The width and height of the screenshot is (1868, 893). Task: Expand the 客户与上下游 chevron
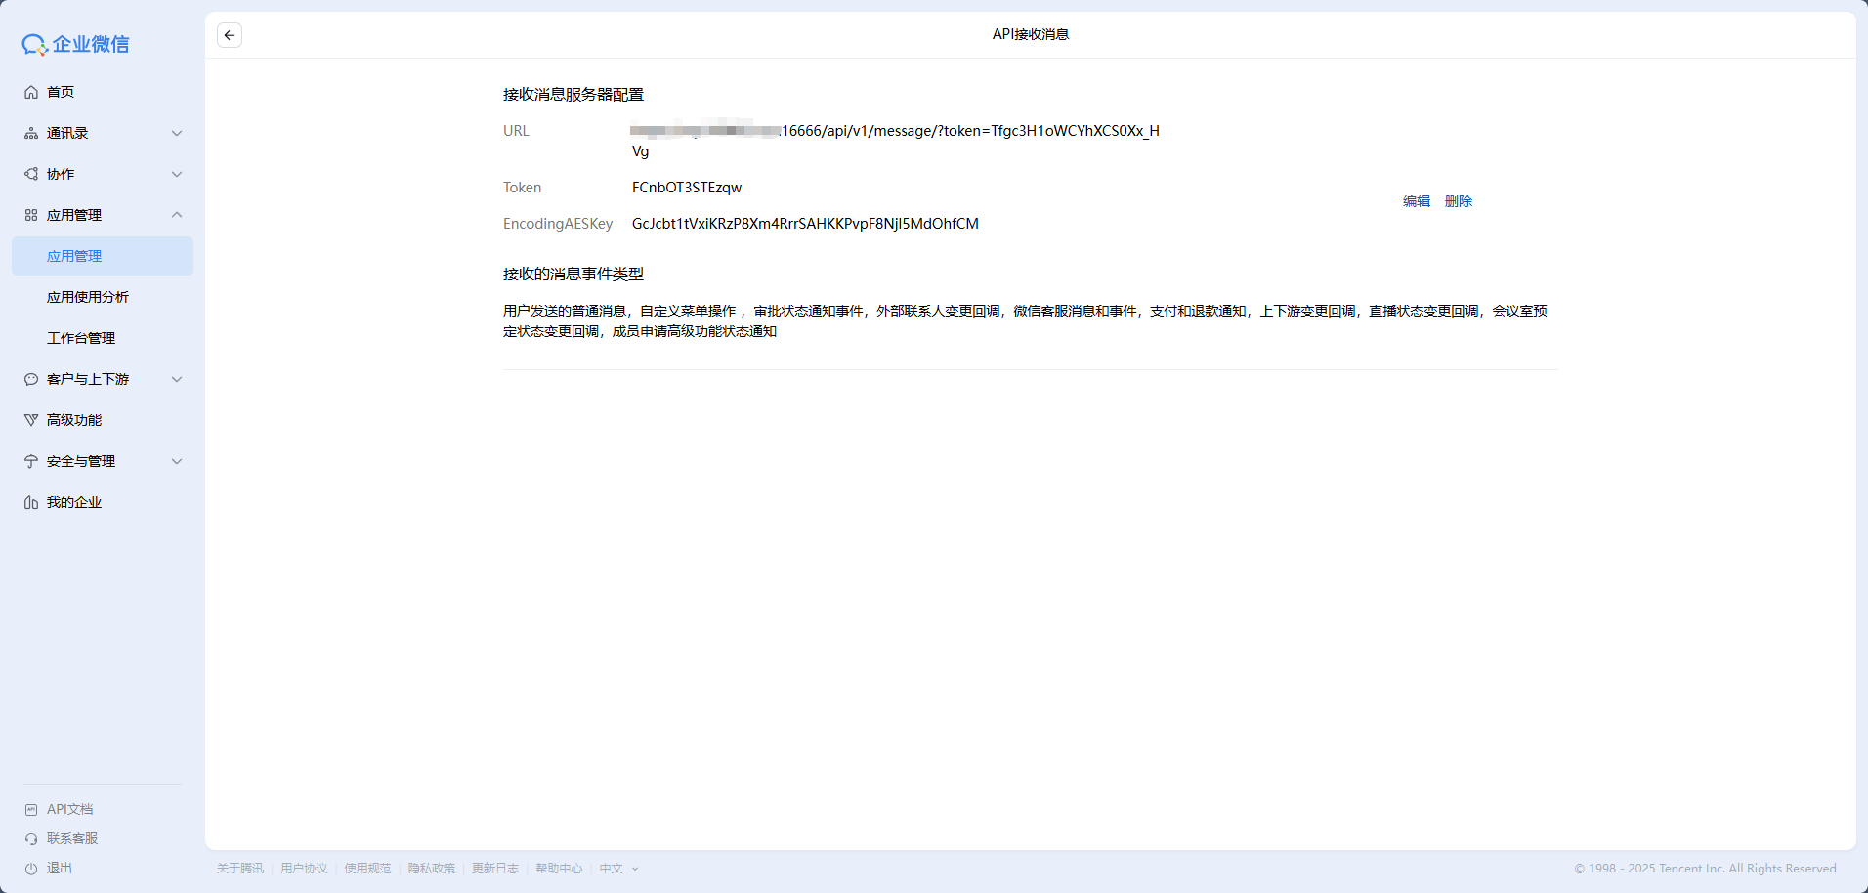tap(177, 379)
